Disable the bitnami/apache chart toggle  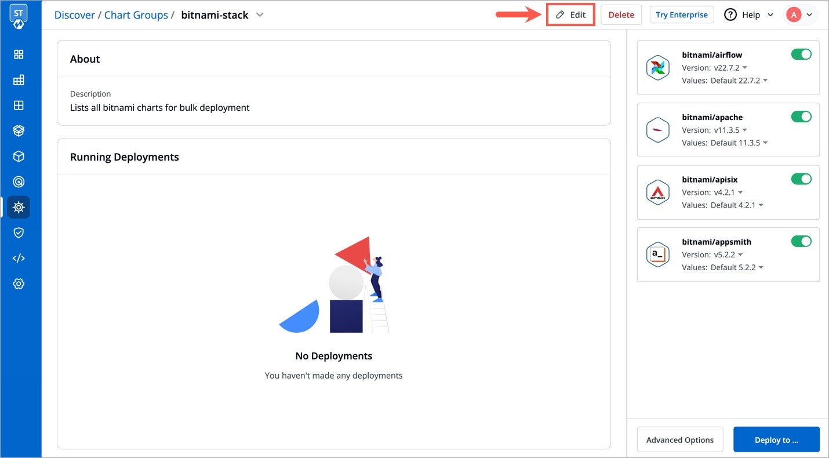(x=801, y=117)
